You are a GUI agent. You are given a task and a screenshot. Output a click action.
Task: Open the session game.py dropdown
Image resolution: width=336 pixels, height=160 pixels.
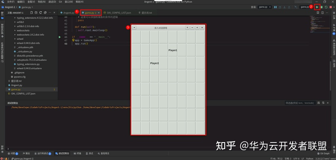tap(265, 7)
